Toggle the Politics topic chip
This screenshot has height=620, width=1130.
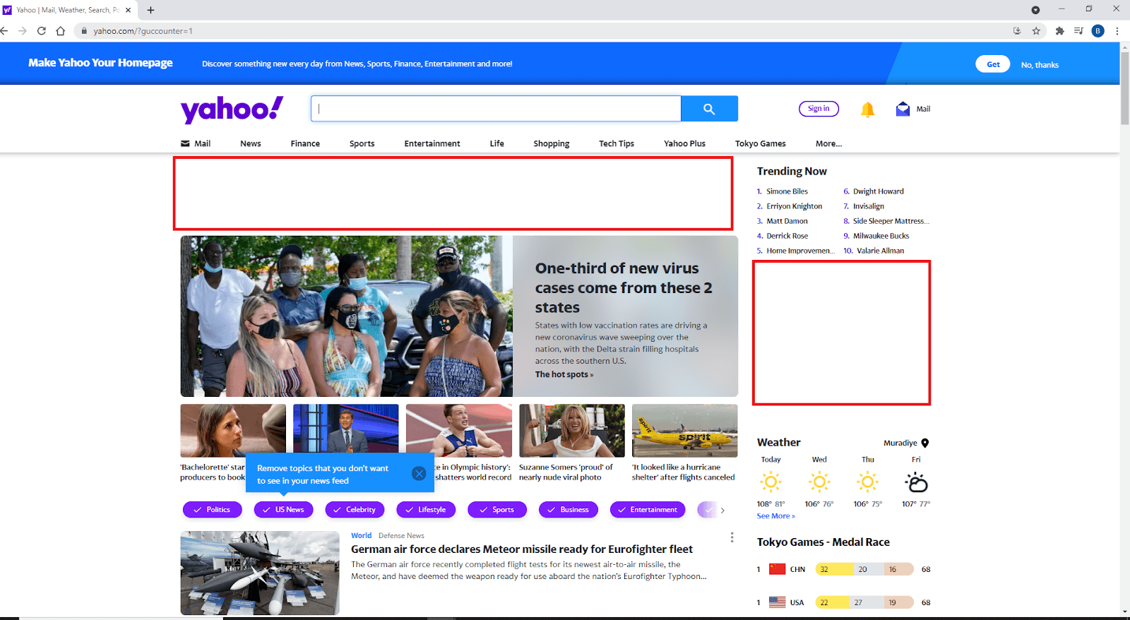pyautogui.click(x=212, y=510)
